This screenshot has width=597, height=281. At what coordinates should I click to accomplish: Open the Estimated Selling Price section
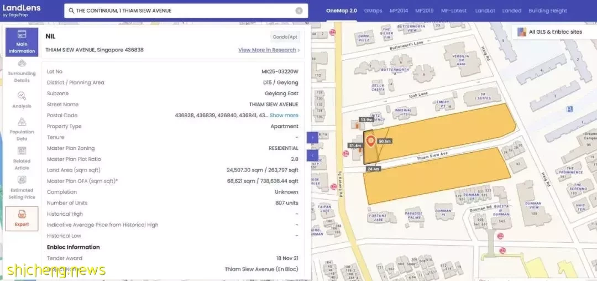22,188
